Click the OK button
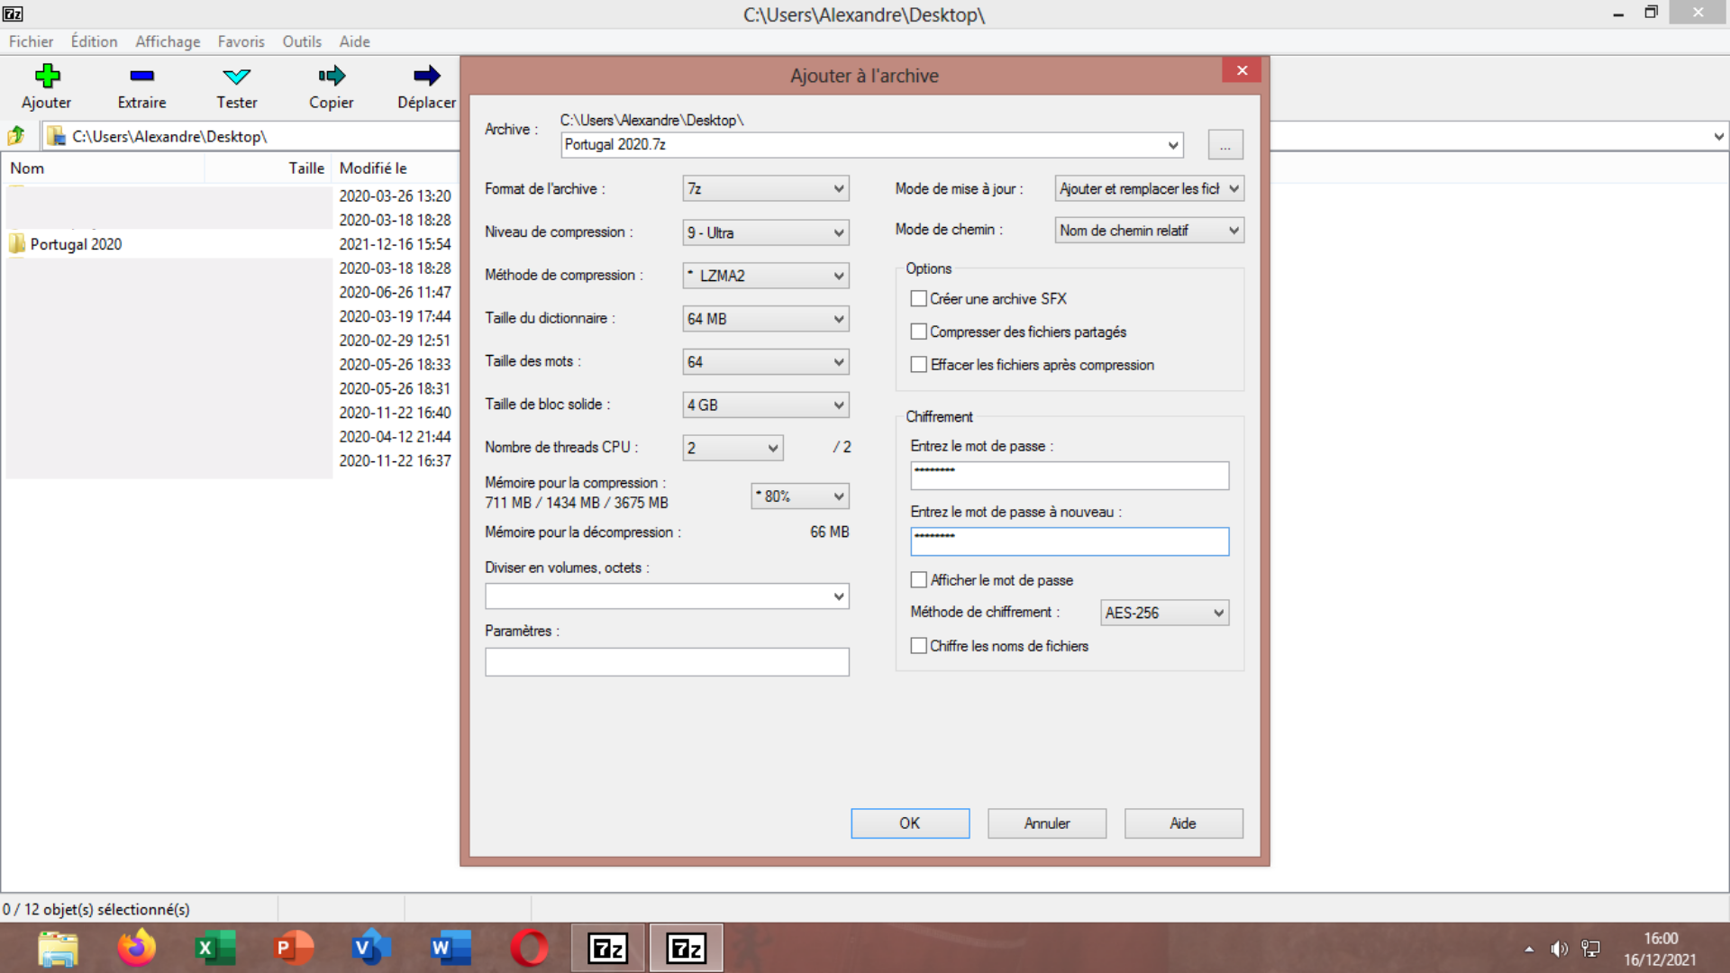Viewport: 1730px width, 973px height. point(910,823)
